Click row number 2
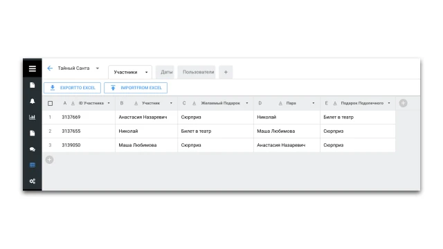The height and width of the screenshot is (249, 443). (50, 131)
